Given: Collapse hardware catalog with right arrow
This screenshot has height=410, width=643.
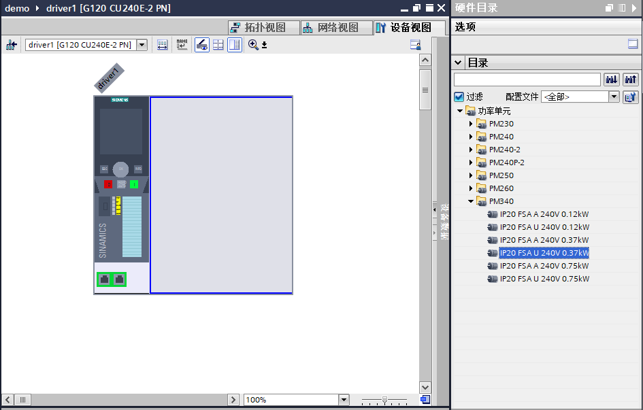Looking at the screenshot, I should pos(634,7).
